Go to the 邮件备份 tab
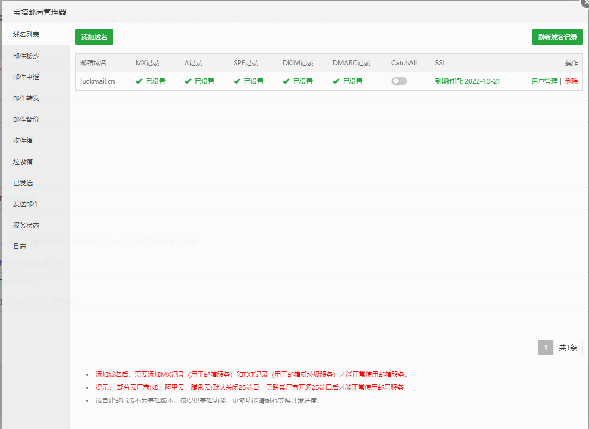This screenshot has width=589, height=429. (36, 119)
